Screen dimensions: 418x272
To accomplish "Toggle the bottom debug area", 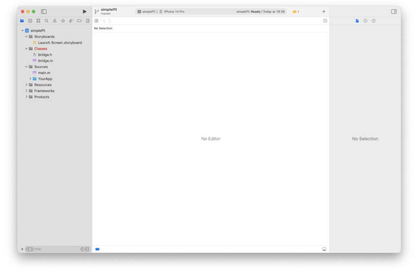I will 324,249.
